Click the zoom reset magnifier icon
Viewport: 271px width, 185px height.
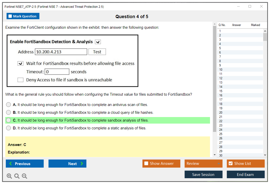click(17, 176)
